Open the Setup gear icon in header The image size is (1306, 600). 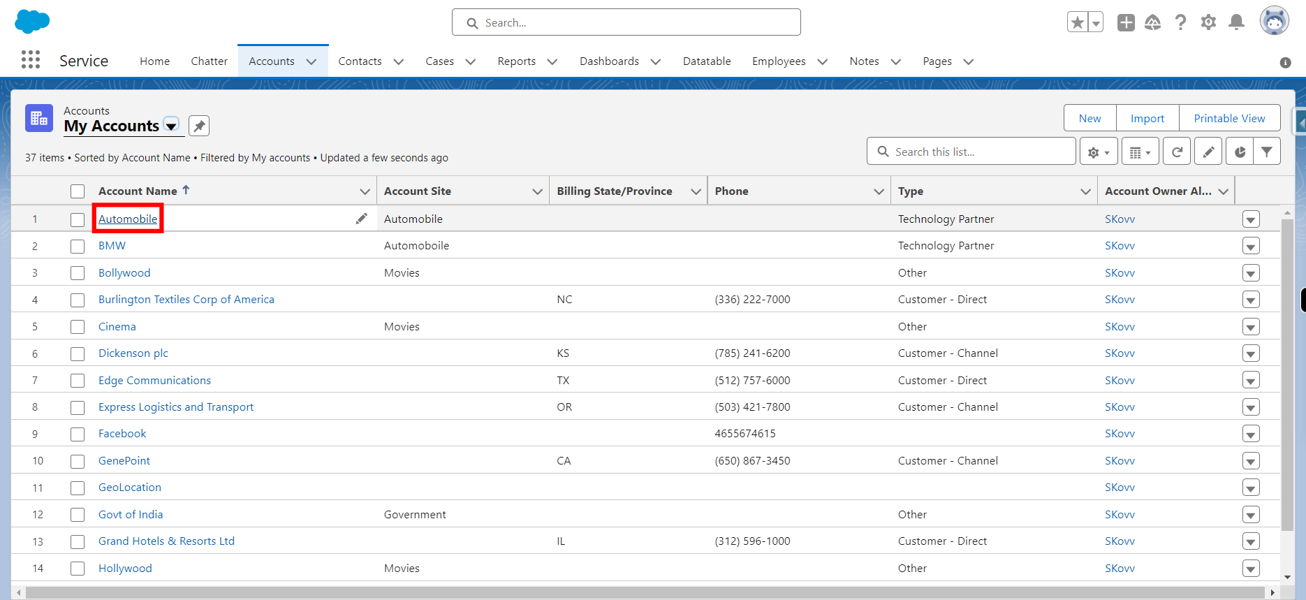tap(1208, 22)
